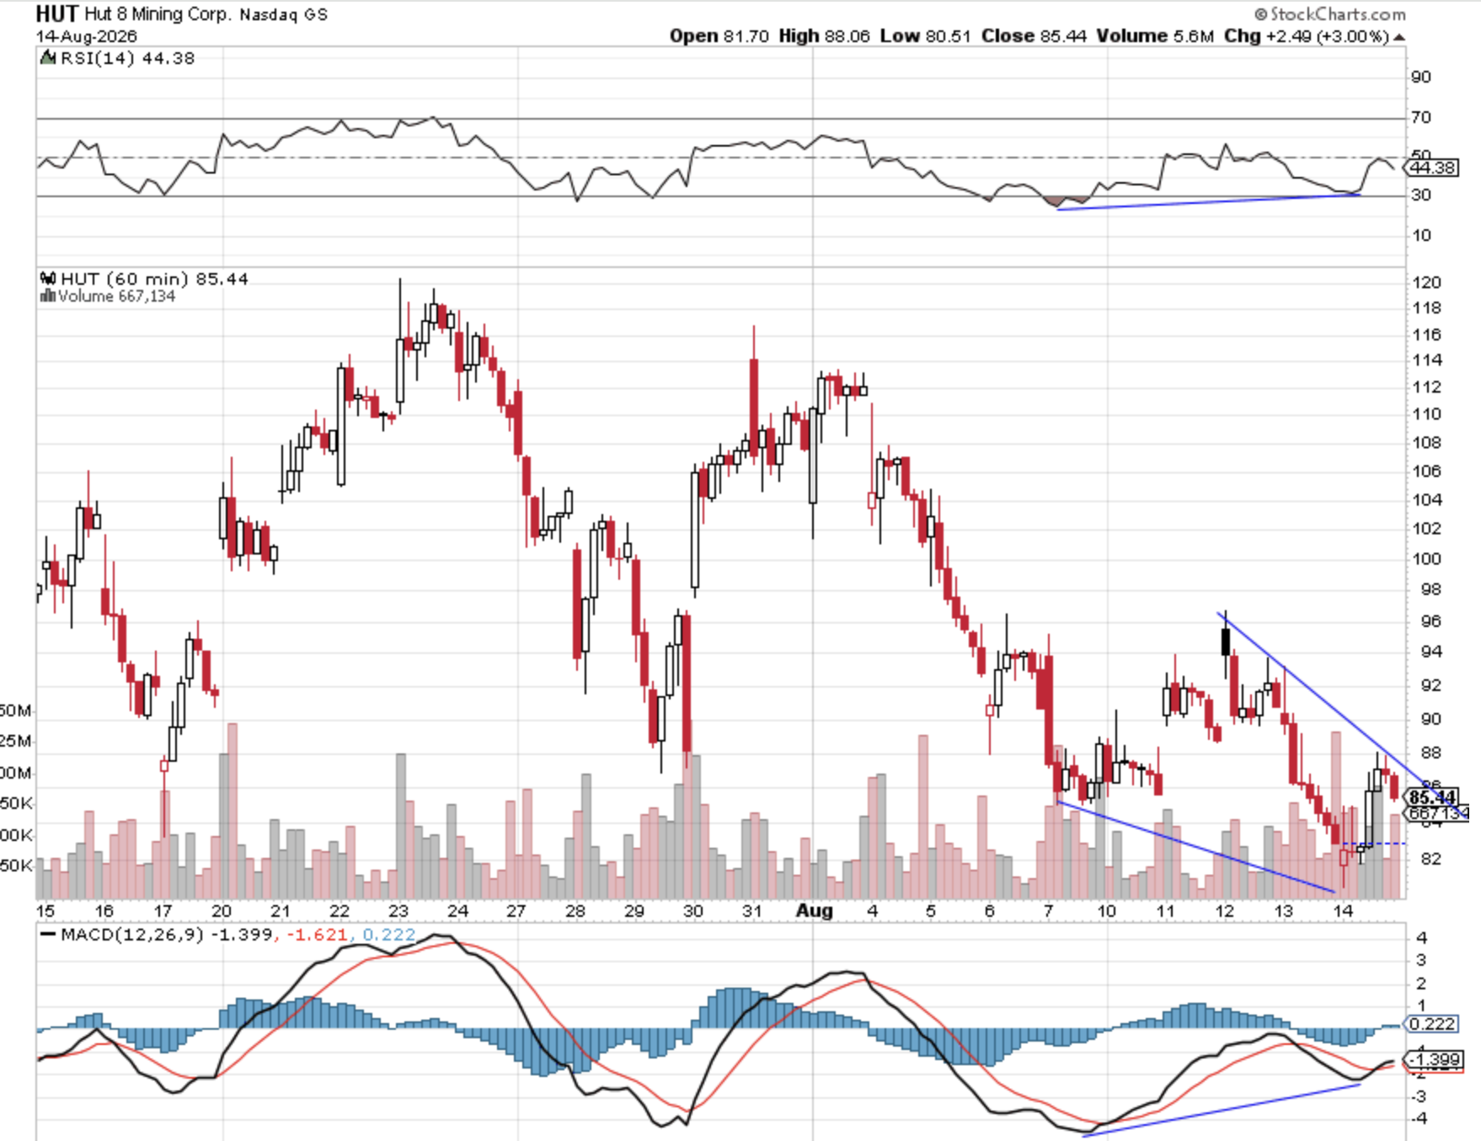
Task: Click the MACD(12,26,9) -1.399 legend label
Action: pos(167,935)
